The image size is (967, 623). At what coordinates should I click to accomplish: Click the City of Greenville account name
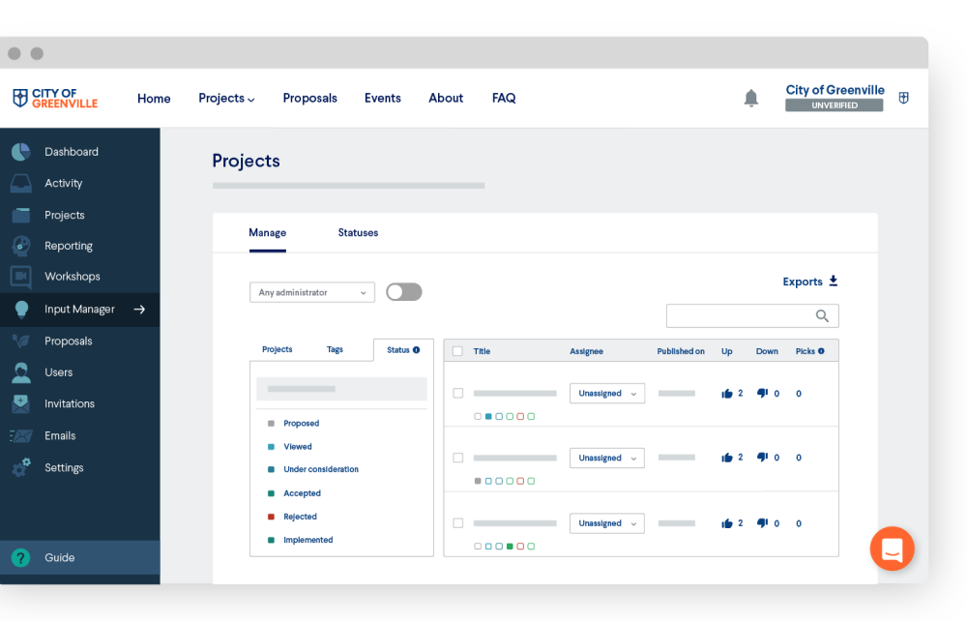coord(835,90)
